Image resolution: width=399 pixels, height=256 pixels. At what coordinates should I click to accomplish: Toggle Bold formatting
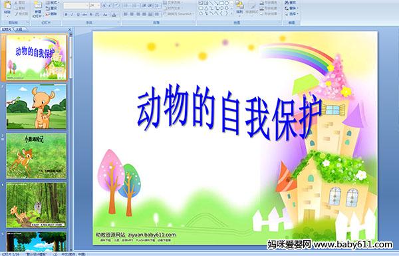pos(66,15)
